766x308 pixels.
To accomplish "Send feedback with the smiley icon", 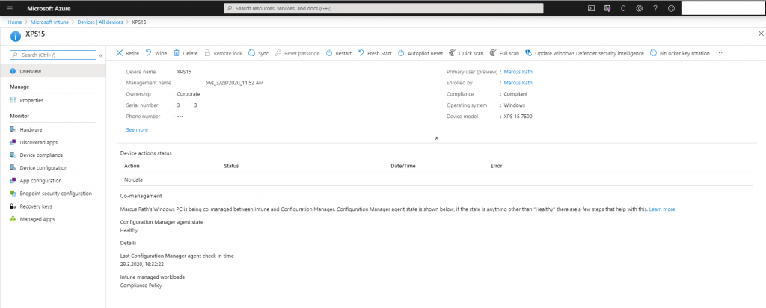I will (x=671, y=8).
